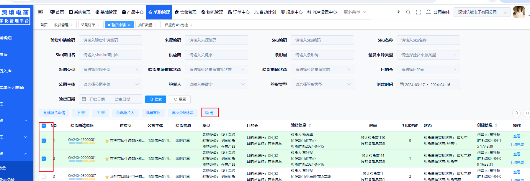Open company selector 深圳乐能电子有限公司
This screenshot has height=181, width=530.
click(x=481, y=12)
